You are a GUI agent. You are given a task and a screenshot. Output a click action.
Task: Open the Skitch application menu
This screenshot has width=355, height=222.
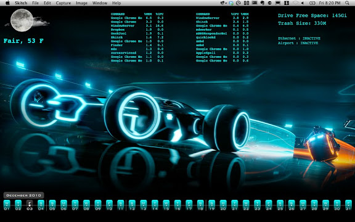21,3
